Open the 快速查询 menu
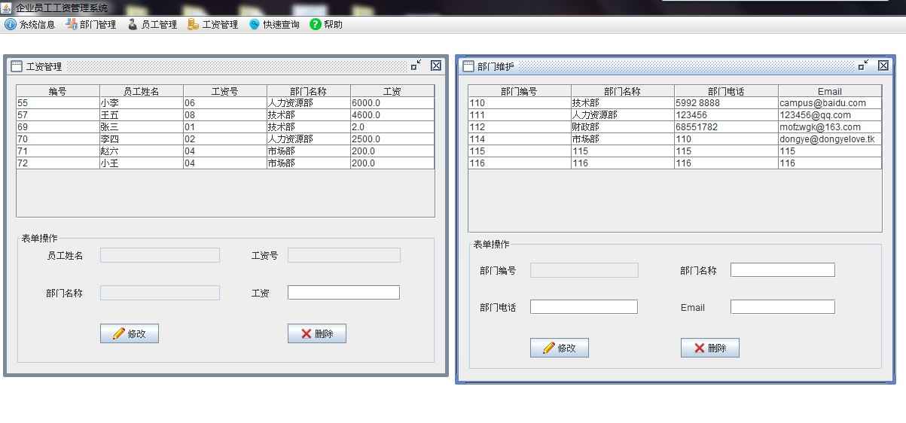The image size is (906, 423). (x=274, y=25)
